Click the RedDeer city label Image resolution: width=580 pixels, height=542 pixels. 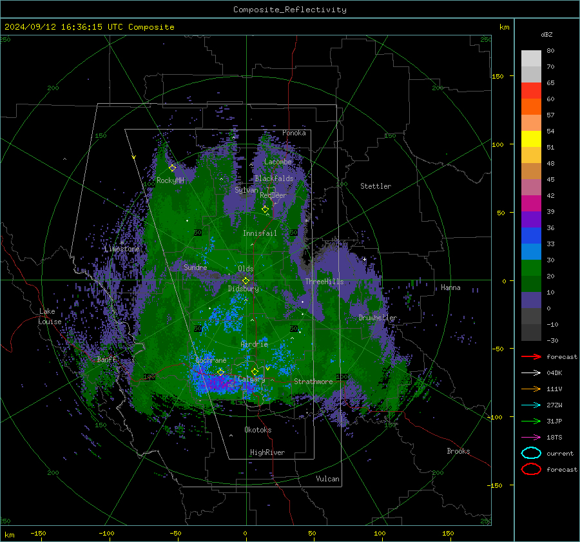[273, 195]
